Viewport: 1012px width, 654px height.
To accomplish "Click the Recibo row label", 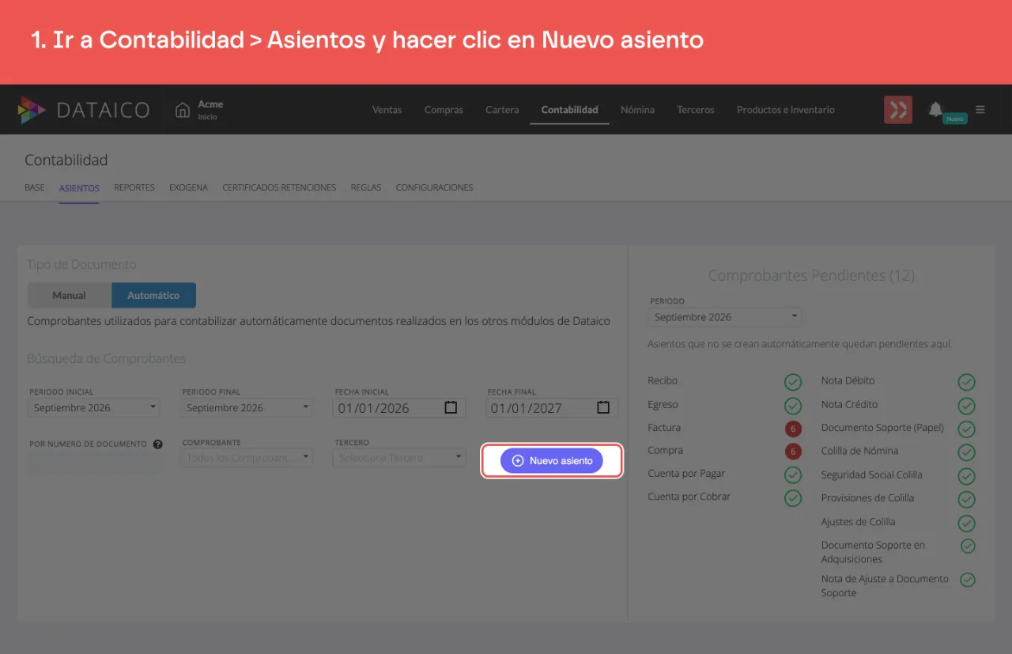I will pos(663,381).
